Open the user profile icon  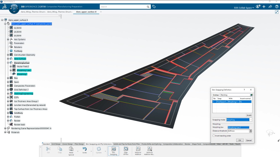click(x=258, y=7)
